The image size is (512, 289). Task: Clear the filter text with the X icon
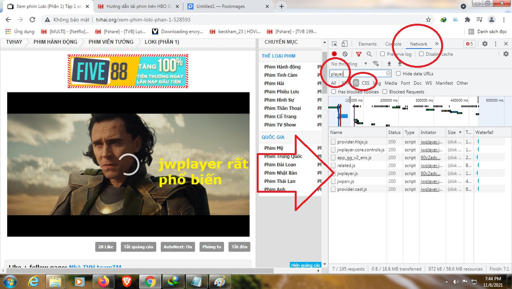pyautogui.click(x=388, y=74)
